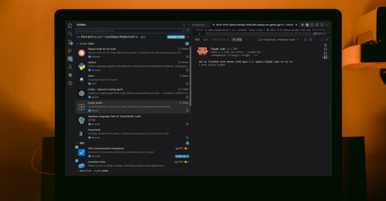Create a new terminal with plus icon

coord(298,40)
